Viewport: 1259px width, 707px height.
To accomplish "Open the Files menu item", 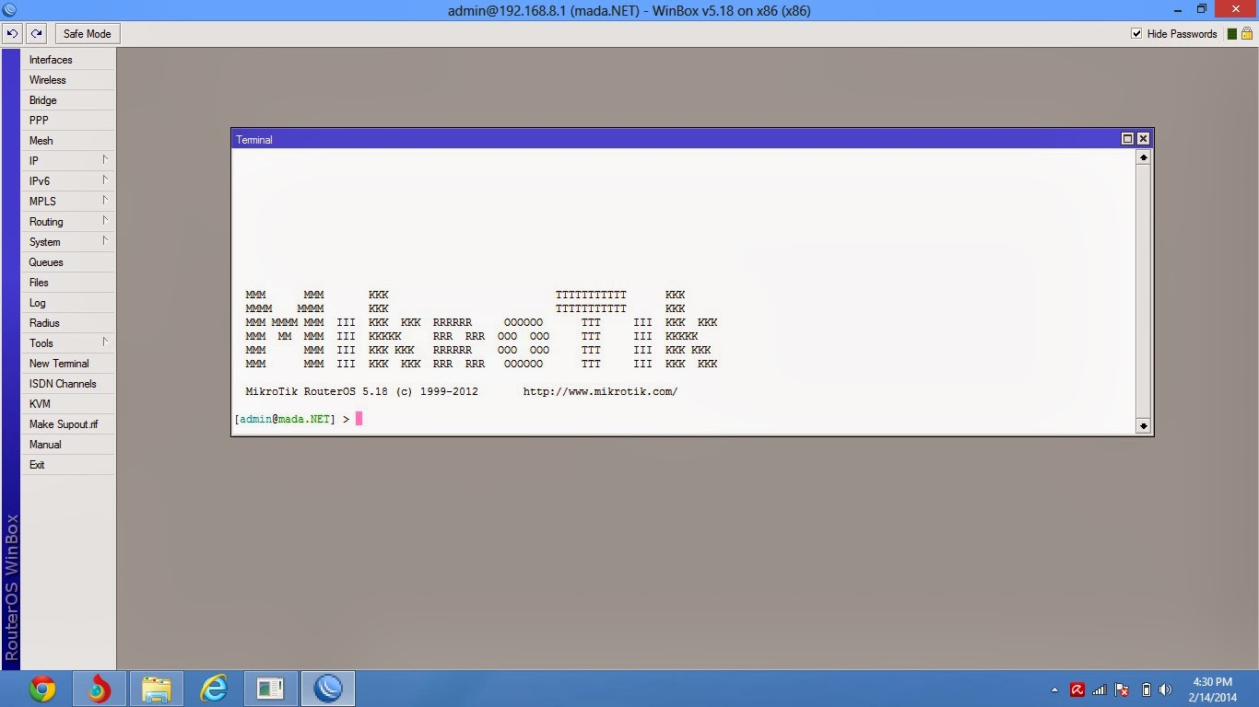I will (68, 283).
